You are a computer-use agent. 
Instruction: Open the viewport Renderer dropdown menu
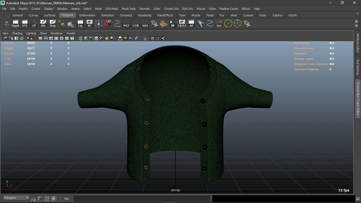pyautogui.click(x=57, y=33)
